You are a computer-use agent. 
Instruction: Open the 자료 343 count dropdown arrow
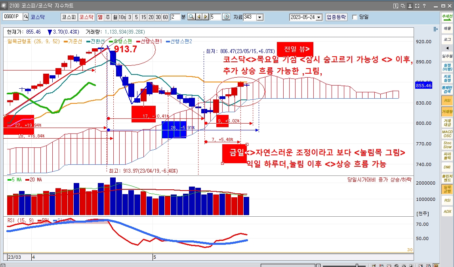pyautogui.click(x=260, y=17)
